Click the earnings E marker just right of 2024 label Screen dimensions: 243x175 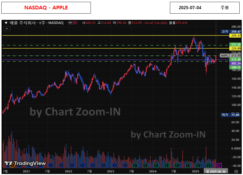pos(156,165)
